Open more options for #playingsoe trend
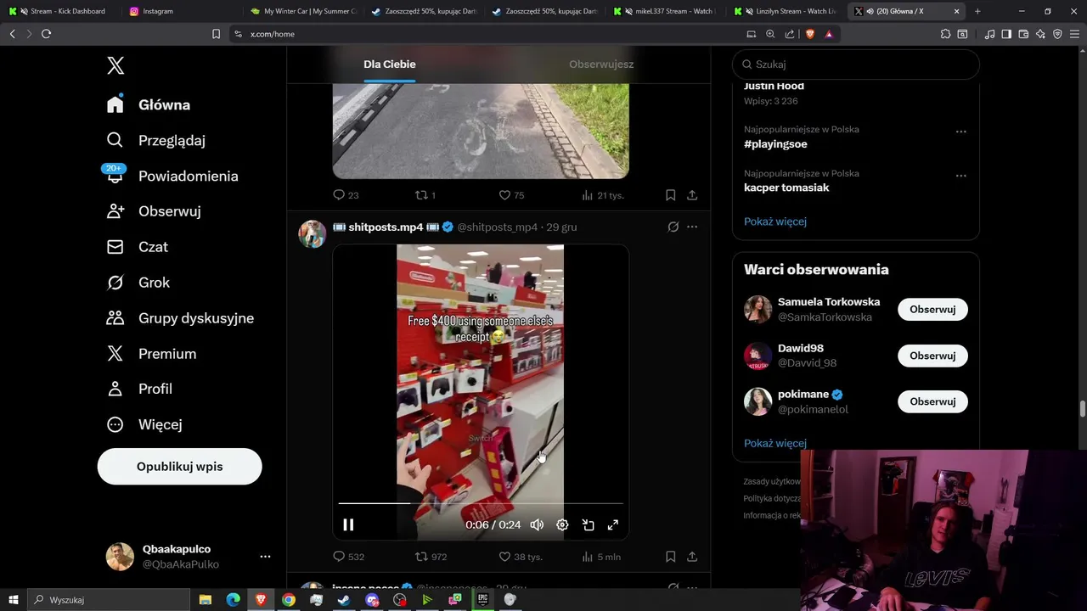 (x=960, y=132)
